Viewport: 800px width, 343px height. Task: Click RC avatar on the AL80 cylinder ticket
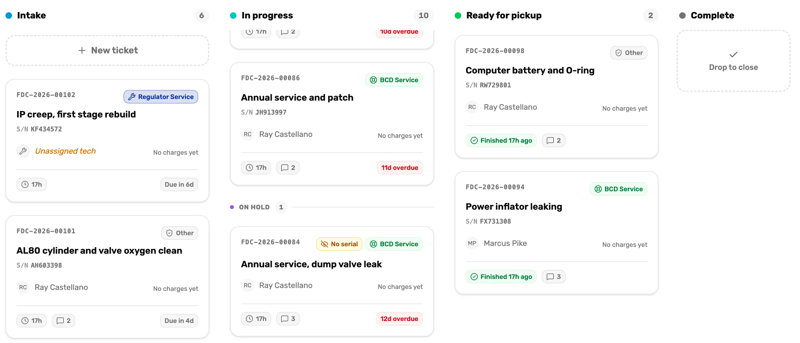(23, 287)
